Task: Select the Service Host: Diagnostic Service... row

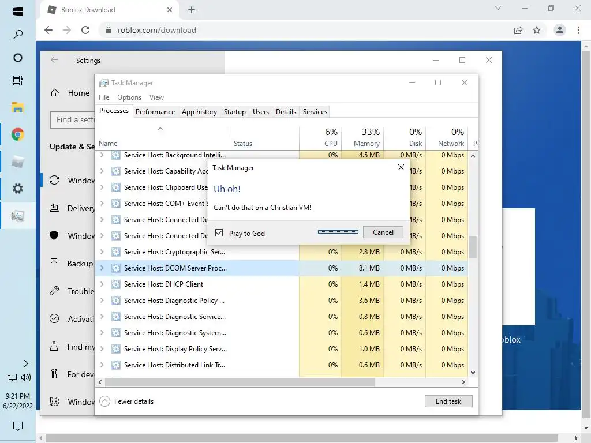Action: pyautogui.click(x=281, y=317)
